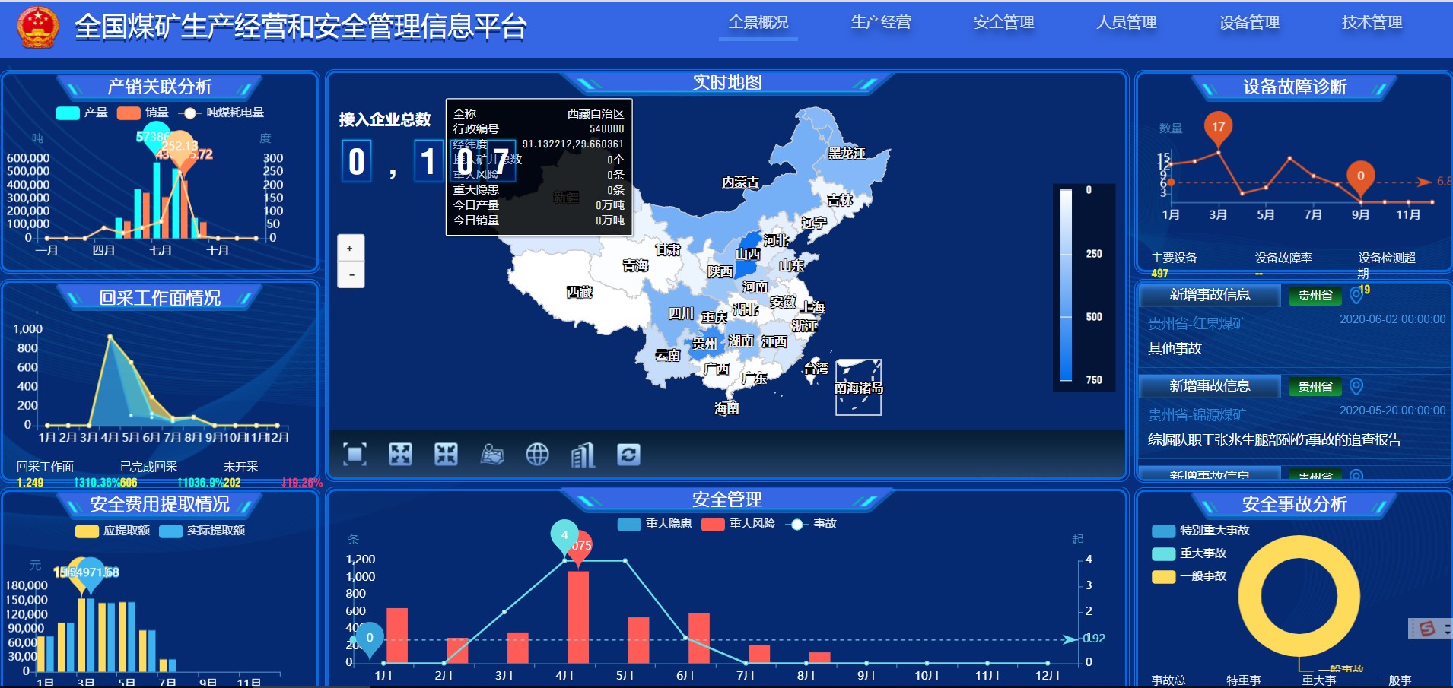Click the buildings icon in map toolbar
1453x688 pixels.
point(583,455)
